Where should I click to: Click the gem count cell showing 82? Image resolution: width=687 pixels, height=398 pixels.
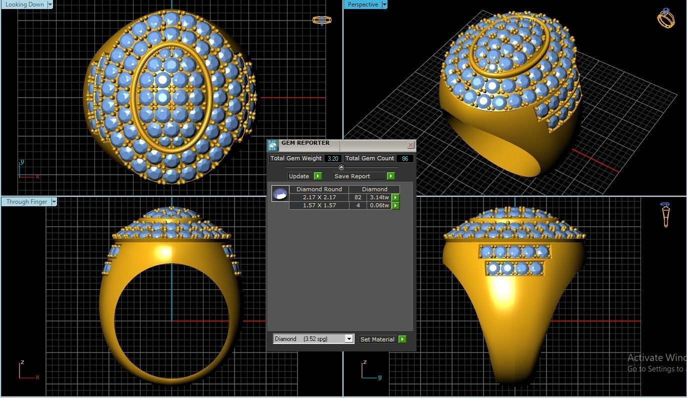(x=357, y=198)
